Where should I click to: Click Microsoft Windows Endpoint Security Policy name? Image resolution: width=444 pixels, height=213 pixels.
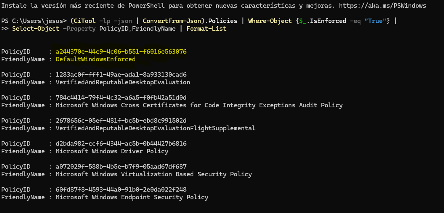tap(132, 196)
